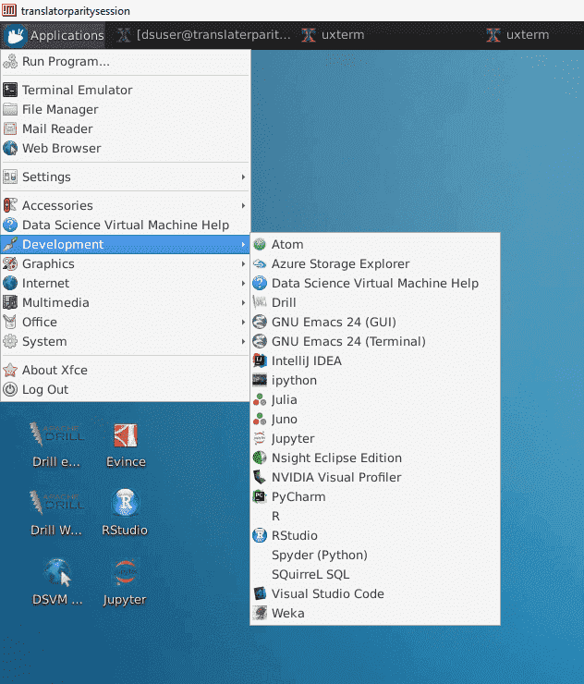Screen dimensions: 584x684
Task: Open the Jupyter desktop shortcut
Action: [x=125, y=582]
